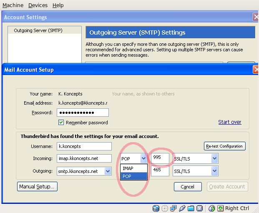Focus the Password field
The image size is (259, 213).
83,113
